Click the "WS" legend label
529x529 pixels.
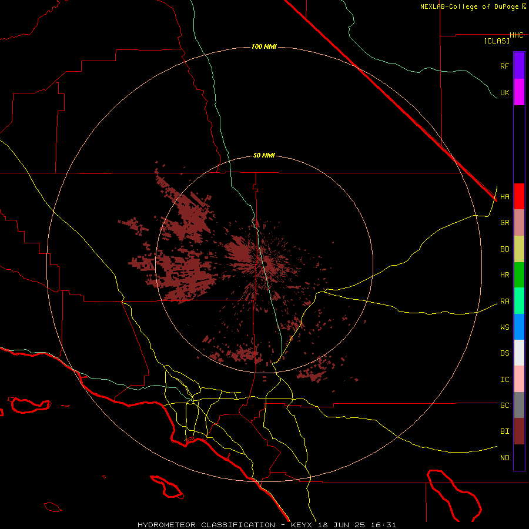504,327
